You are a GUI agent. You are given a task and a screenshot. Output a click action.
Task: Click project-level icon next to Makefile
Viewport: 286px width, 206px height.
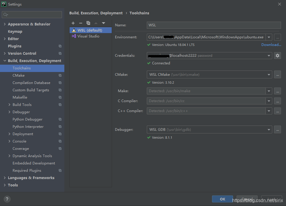click(x=60, y=97)
